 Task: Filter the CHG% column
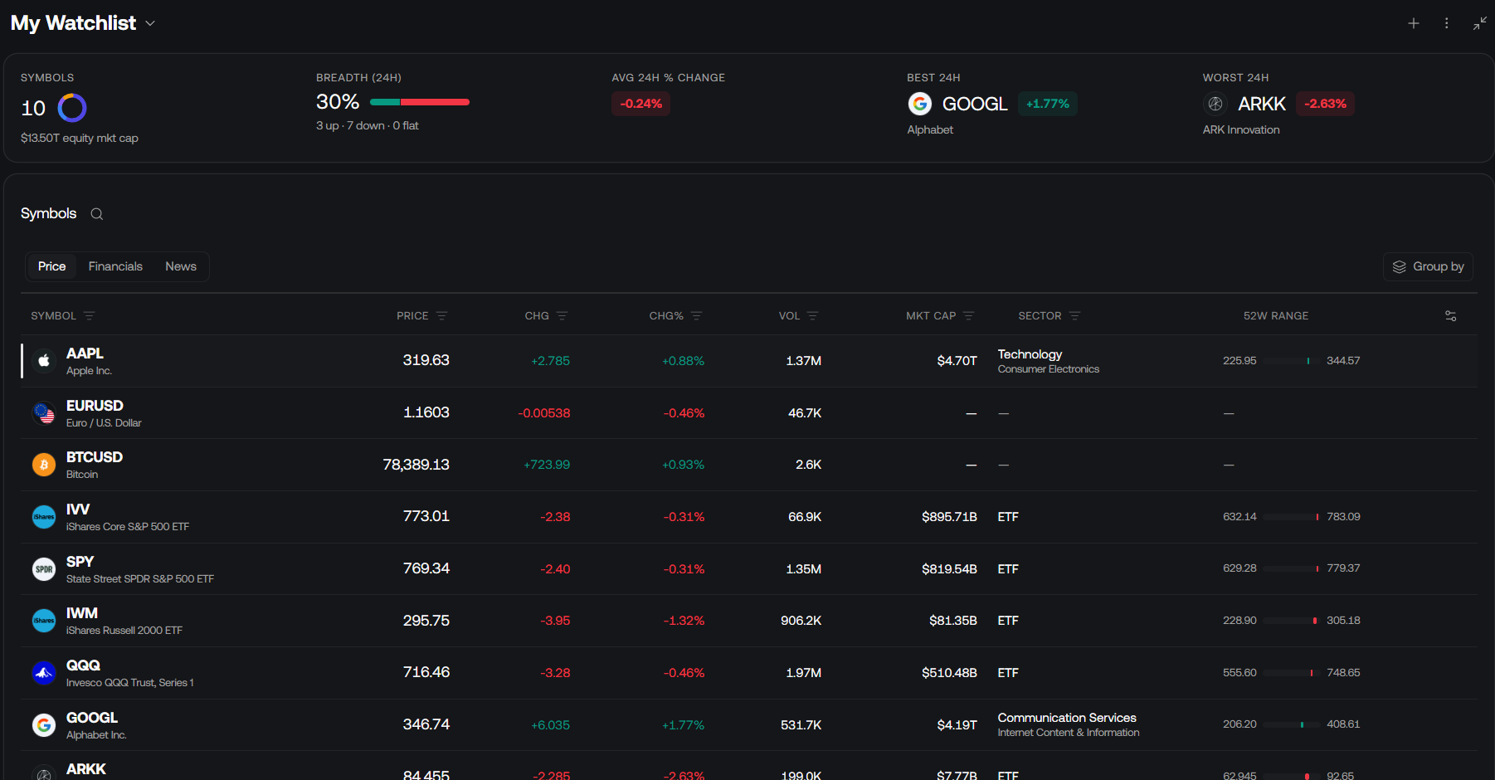coord(697,316)
